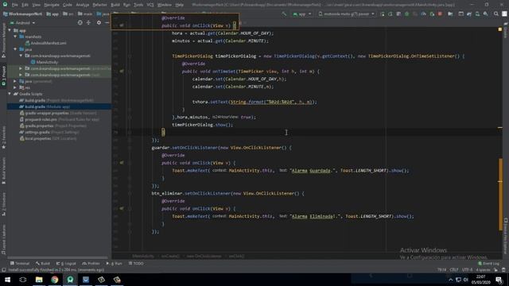Select gradle.properties file
Screen dimensions: 509x286
tap(53, 126)
